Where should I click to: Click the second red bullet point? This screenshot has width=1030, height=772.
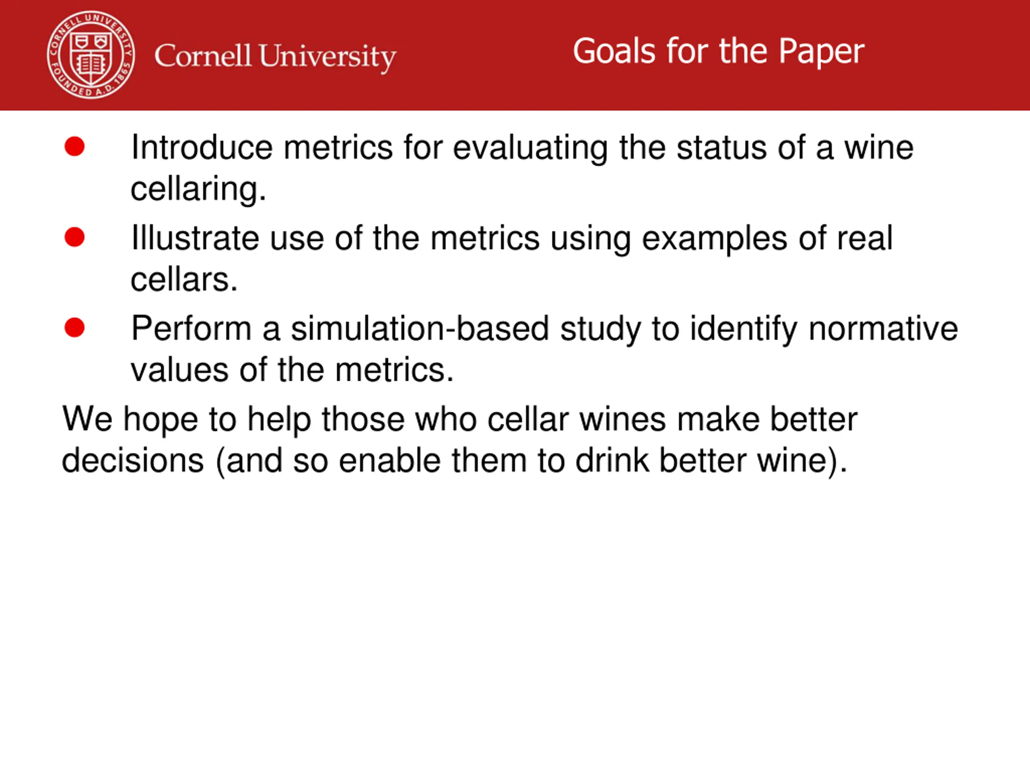[74, 237]
